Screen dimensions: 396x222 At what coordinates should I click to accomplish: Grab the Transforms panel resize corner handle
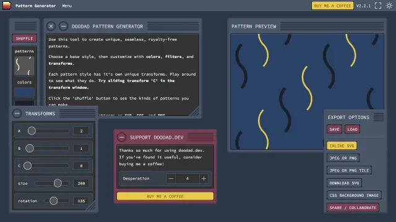click(91, 205)
